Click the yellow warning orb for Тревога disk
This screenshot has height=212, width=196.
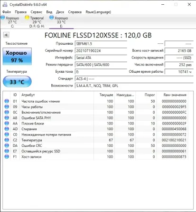click(x=27, y=18)
